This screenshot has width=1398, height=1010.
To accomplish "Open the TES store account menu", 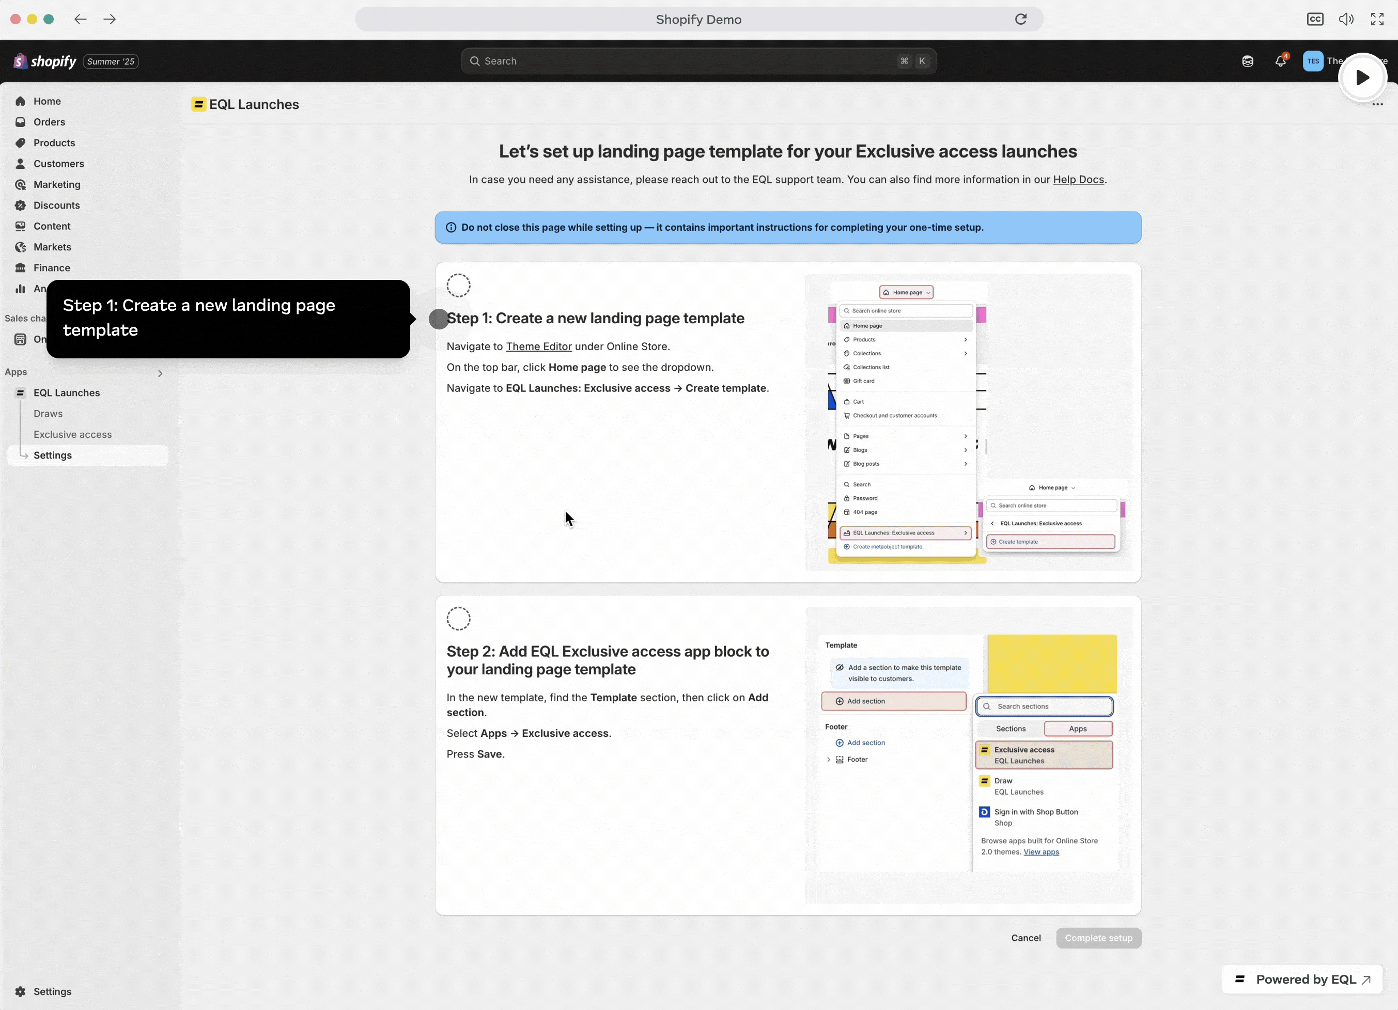I will 1313,61.
